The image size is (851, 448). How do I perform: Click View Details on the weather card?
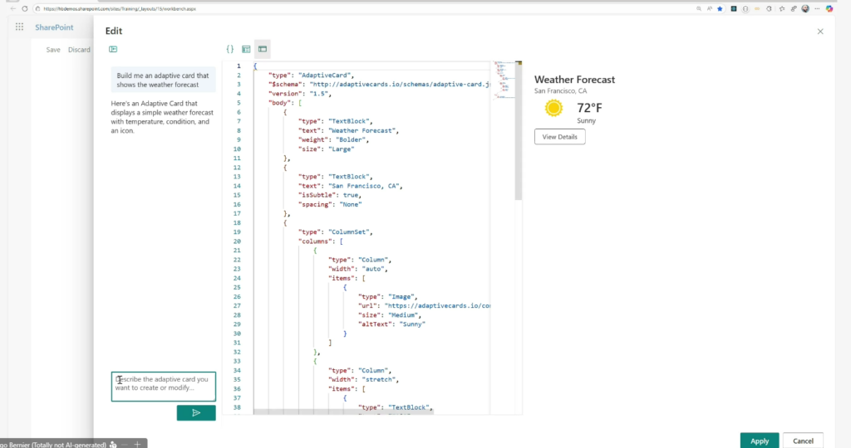click(559, 137)
